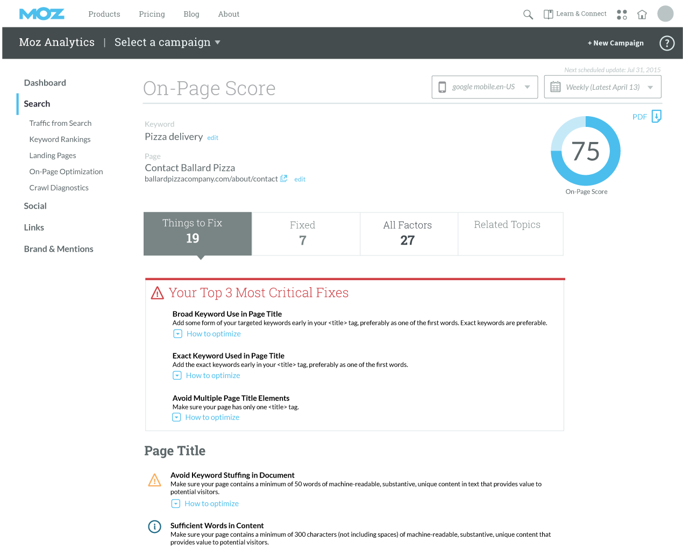Click the Moz Analytics title
Image resolution: width=683 pixels, height=548 pixels.
56,42
